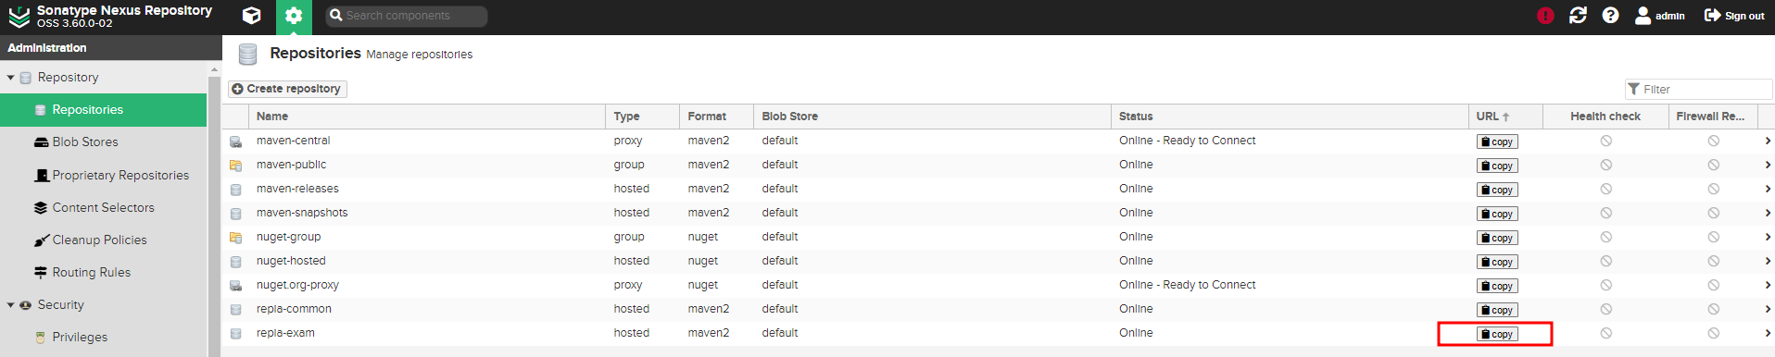Select the repla-exam repository name
1775x357 pixels.
[285, 333]
